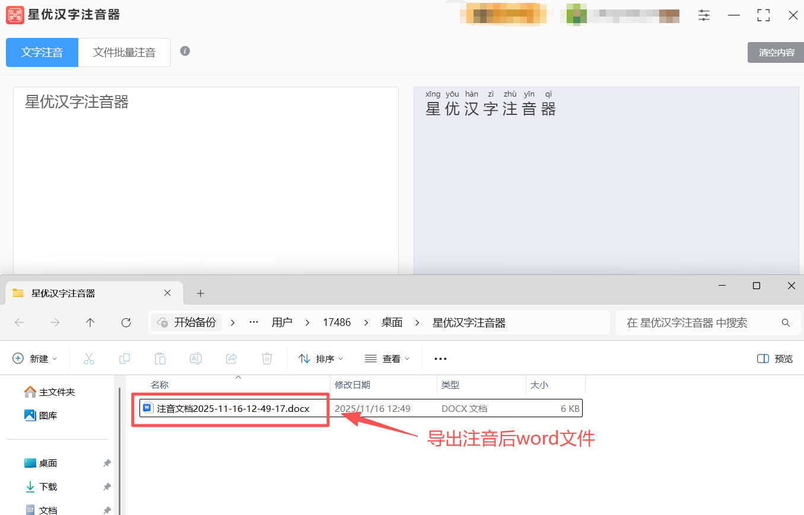This screenshot has height=515, width=804.
Task: Switch to the 文字注音 tab
Action: [x=42, y=52]
